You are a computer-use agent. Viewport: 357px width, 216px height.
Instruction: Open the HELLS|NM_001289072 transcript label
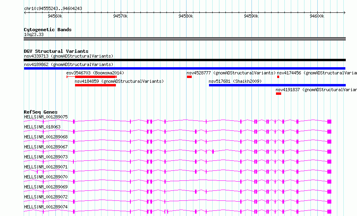(x=46, y=197)
